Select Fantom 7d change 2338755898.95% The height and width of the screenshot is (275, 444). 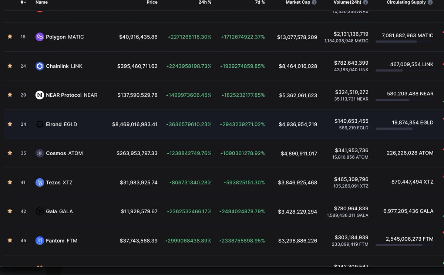242,241
